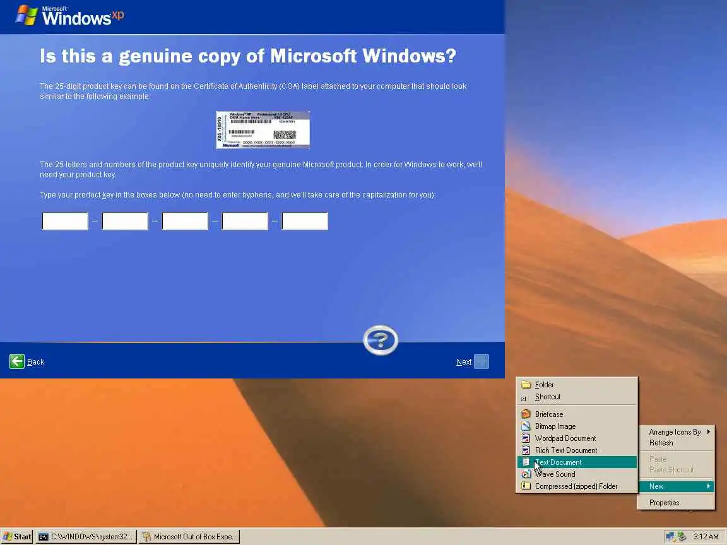This screenshot has width=727, height=545.
Task: Click the command prompt icon in taskbar
Action: click(x=43, y=537)
